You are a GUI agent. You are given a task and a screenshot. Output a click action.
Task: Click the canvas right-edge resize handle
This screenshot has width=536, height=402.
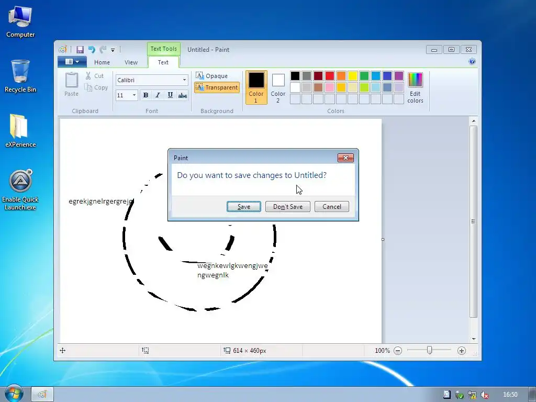(383, 239)
